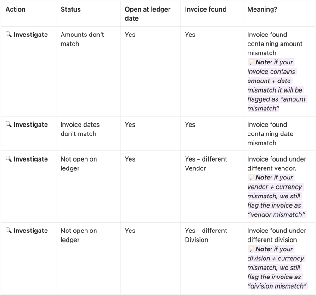Click lightbulb icon beside amount mismatch note

point(251,62)
